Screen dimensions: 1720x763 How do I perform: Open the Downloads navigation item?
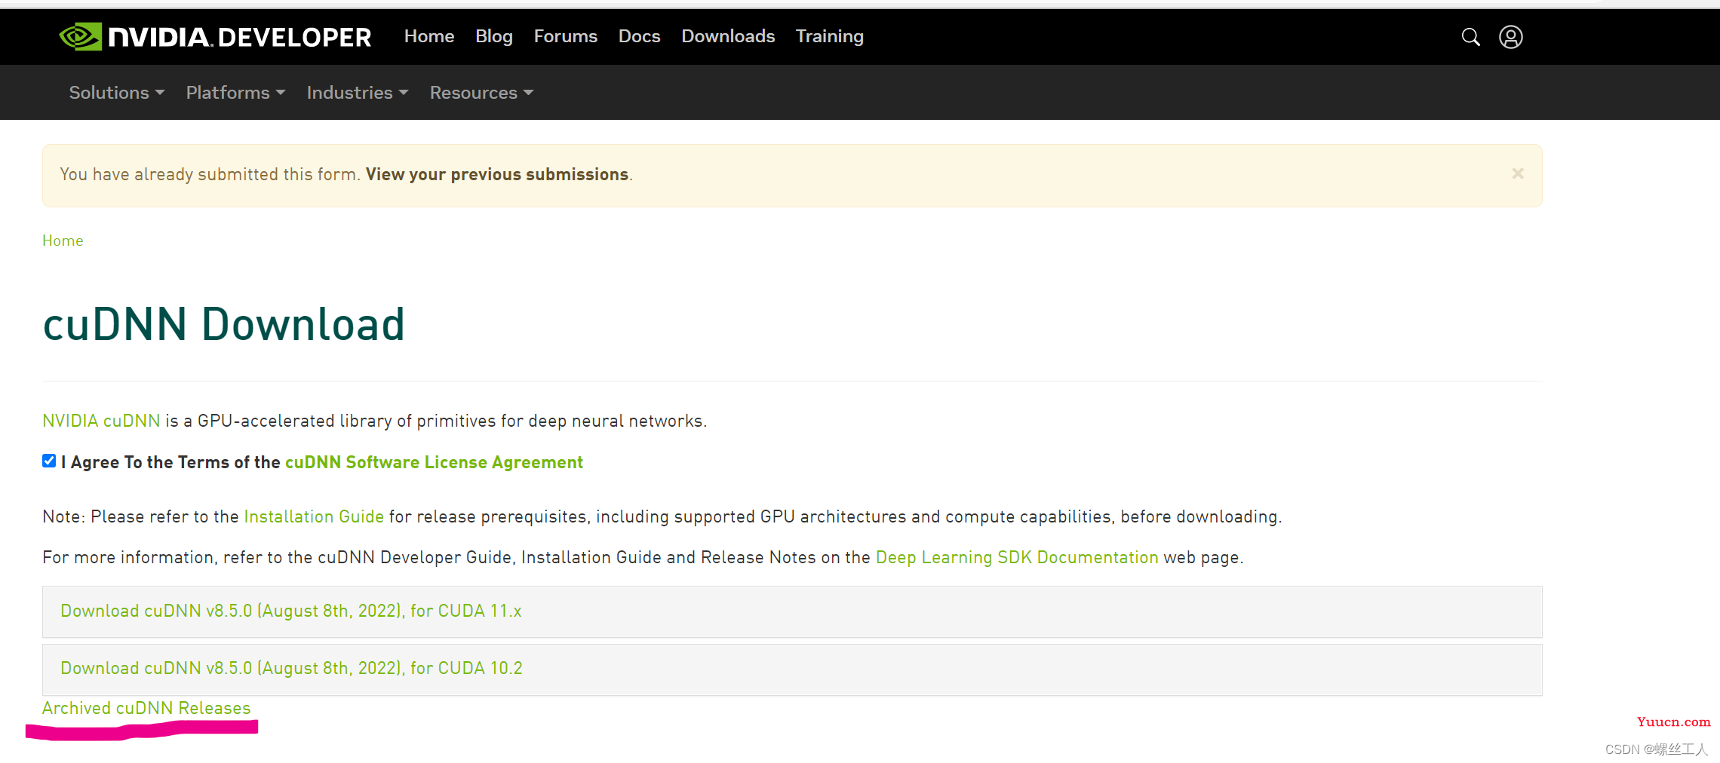point(728,36)
